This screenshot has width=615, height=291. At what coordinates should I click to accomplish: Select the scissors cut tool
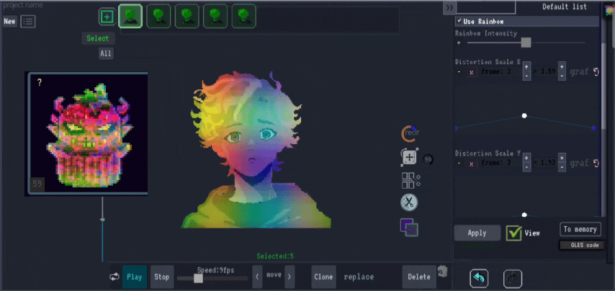[409, 202]
